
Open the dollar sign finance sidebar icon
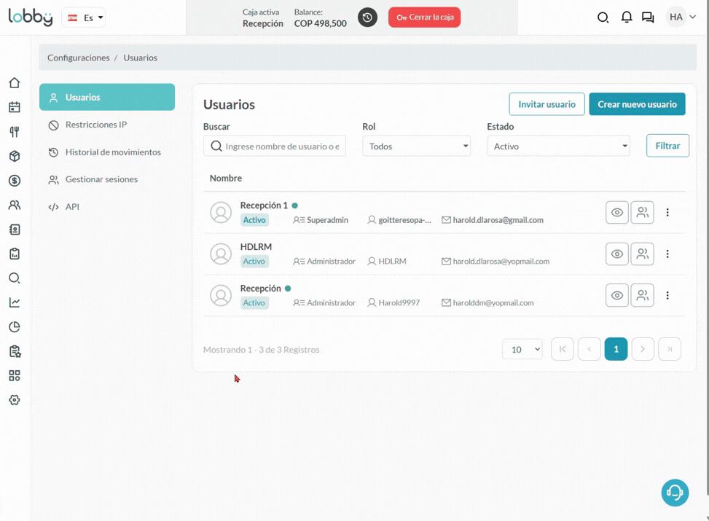(15, 181)
